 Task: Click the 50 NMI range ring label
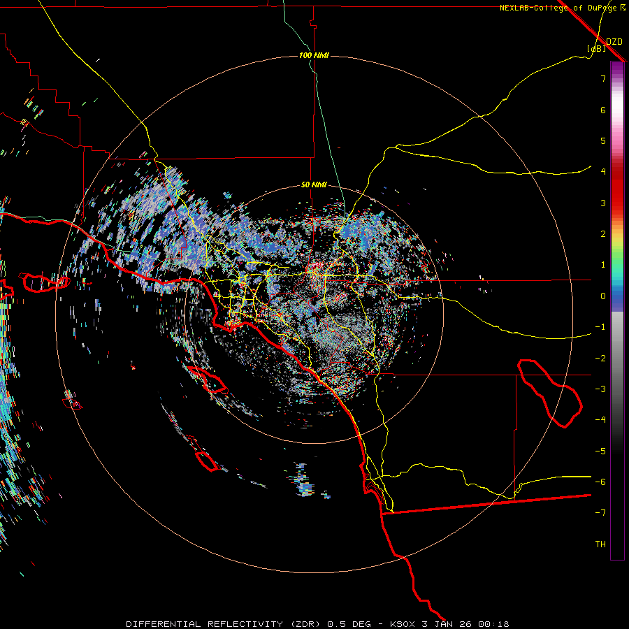(314, 185)
